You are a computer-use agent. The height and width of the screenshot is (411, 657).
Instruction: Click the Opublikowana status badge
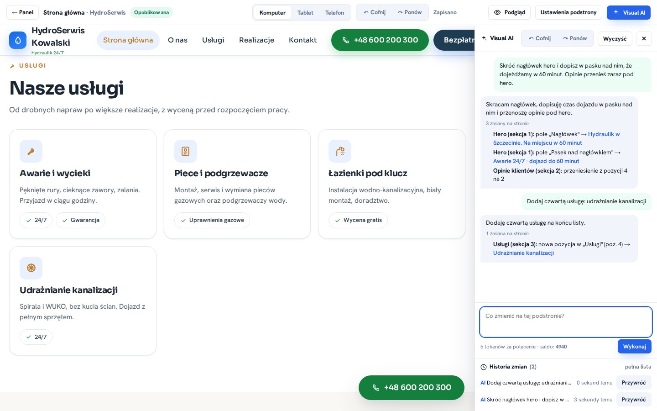(151, 12)
